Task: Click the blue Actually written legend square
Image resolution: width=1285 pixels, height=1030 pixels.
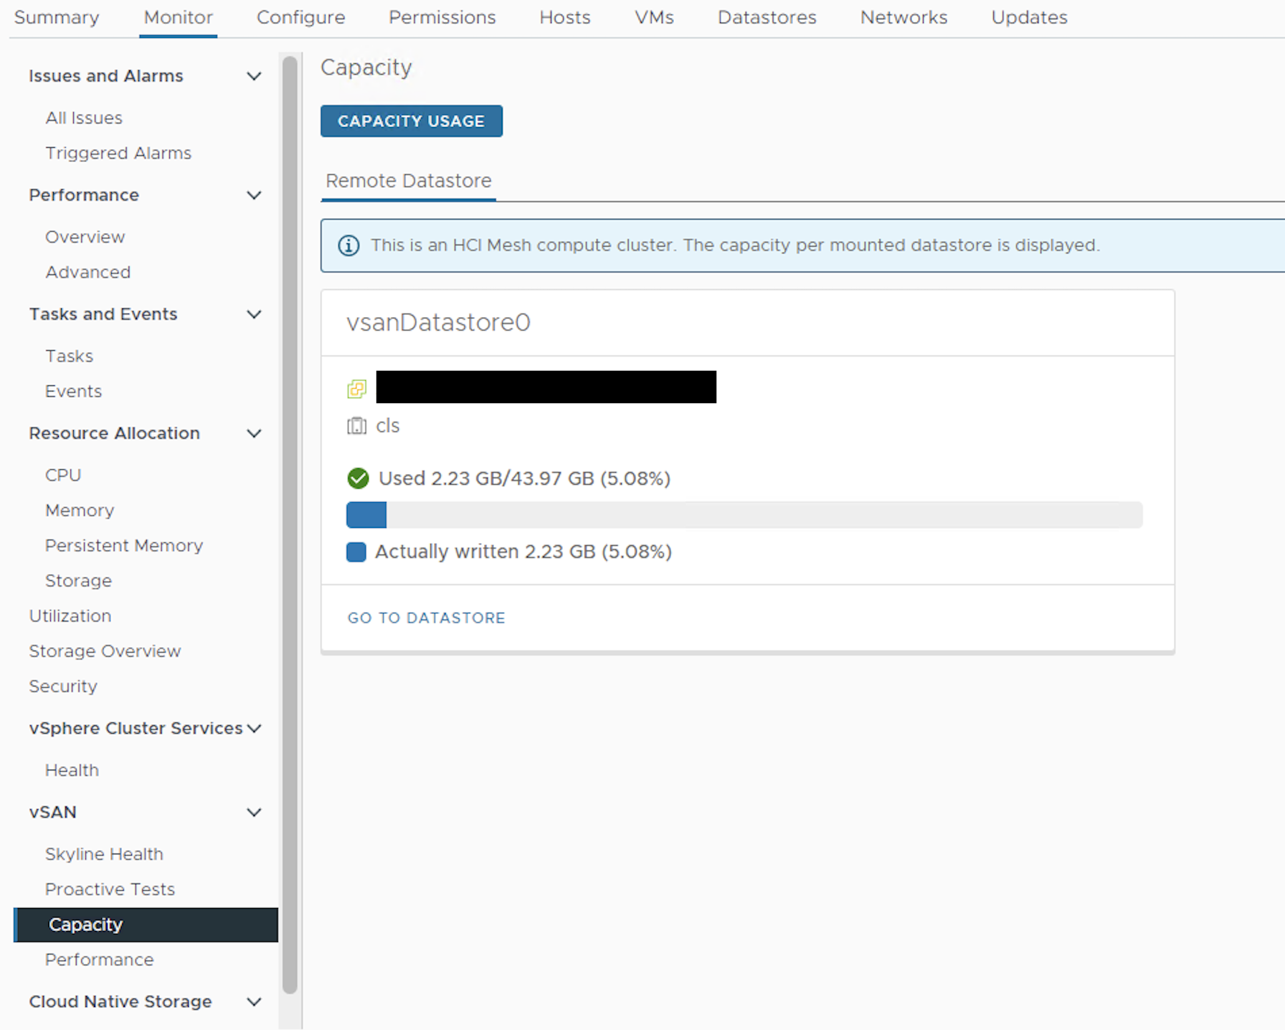Action: coord(356,552)
